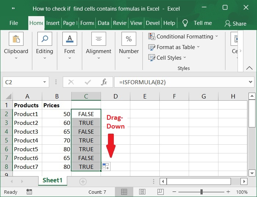The width and height of the screenshot is (257, 197).
Task: Switch to the Data ribbon tab
Action: [103, 23]
